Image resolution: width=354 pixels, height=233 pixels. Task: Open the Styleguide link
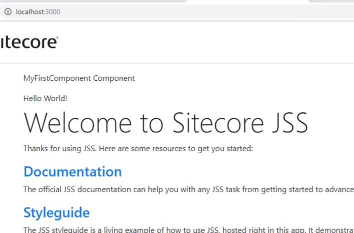[x=56, y=213]
